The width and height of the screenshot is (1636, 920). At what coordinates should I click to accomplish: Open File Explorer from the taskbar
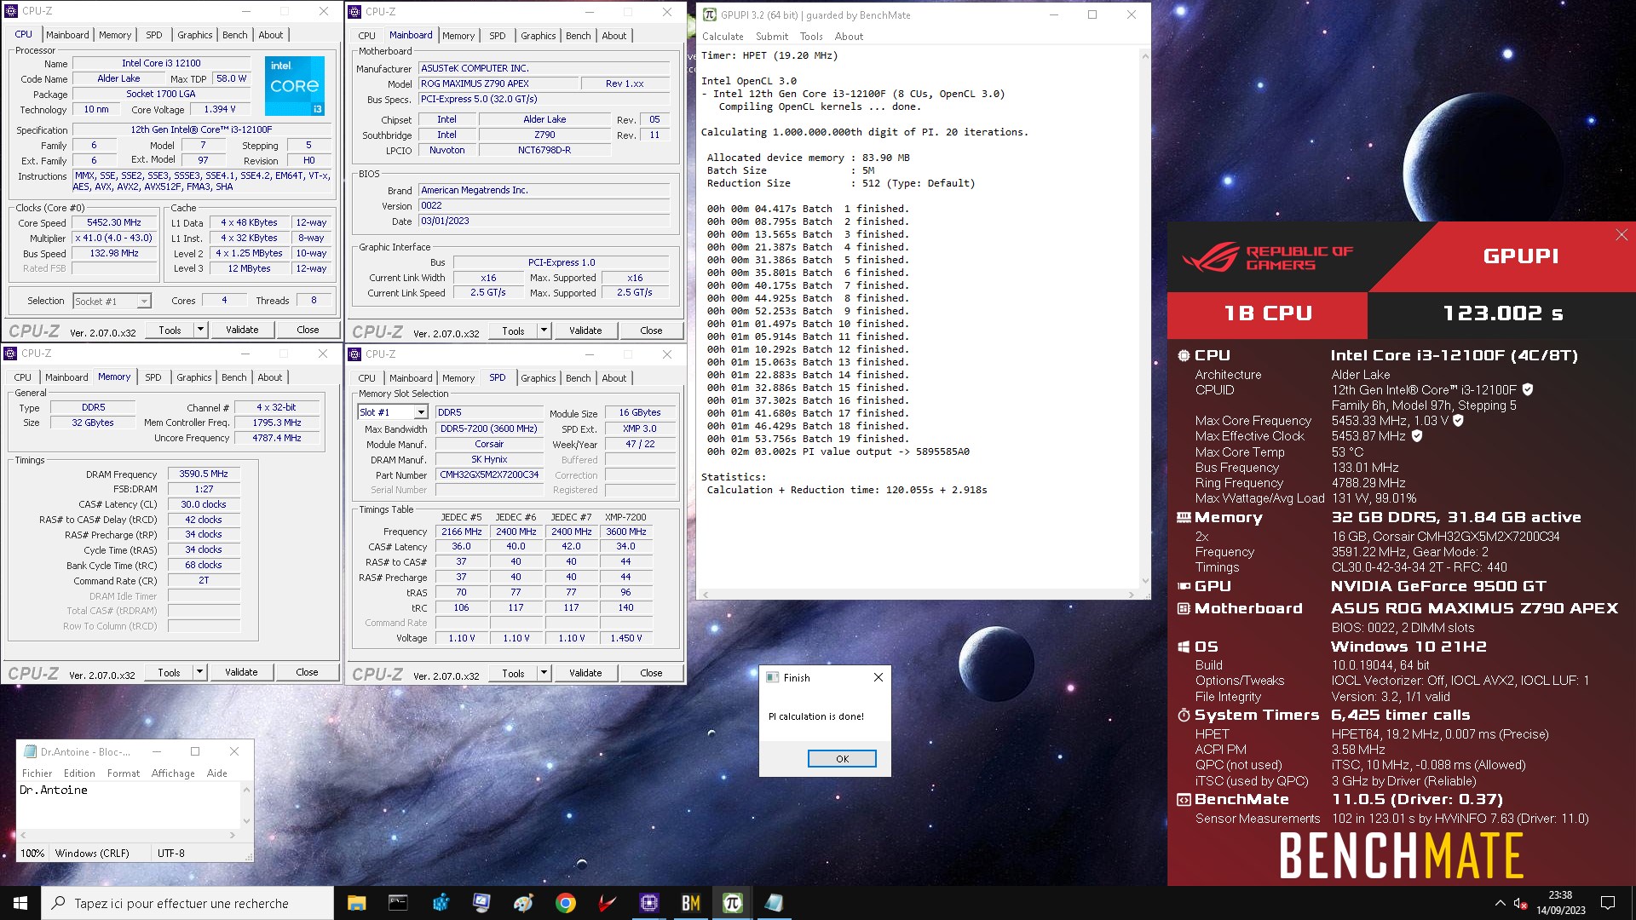coord(356,903)
